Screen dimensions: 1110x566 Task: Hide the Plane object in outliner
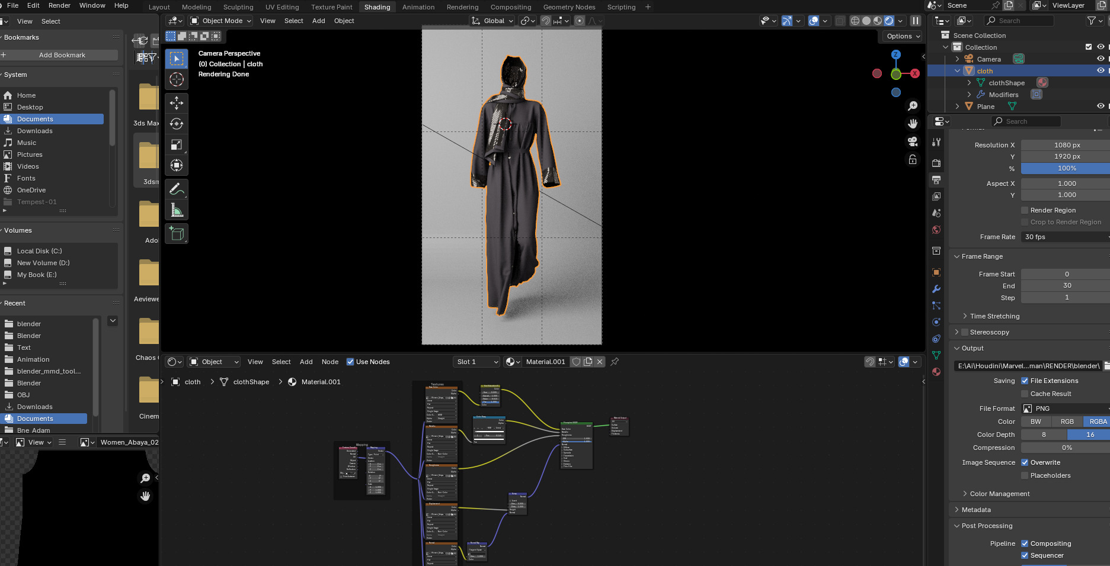click(x=1101, y=106)
